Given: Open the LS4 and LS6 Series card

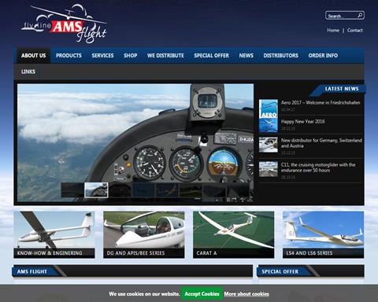Looking at the screenshot, I should [324, 235].
